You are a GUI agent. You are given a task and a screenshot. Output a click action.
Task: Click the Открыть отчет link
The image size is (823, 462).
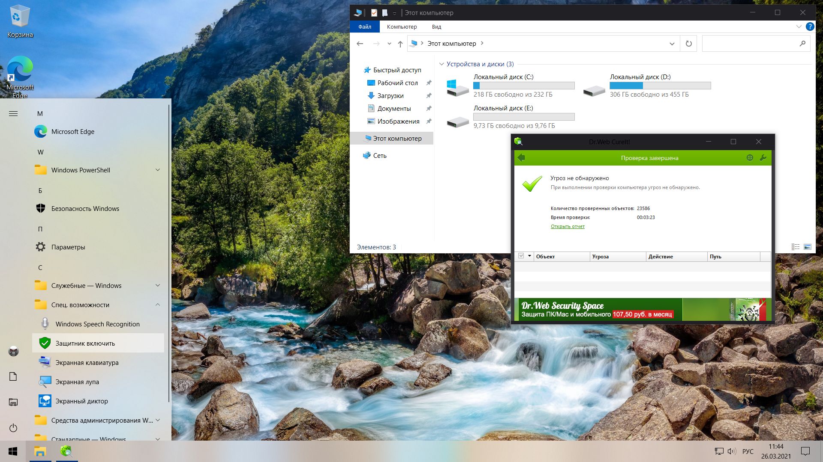[568, 227]
